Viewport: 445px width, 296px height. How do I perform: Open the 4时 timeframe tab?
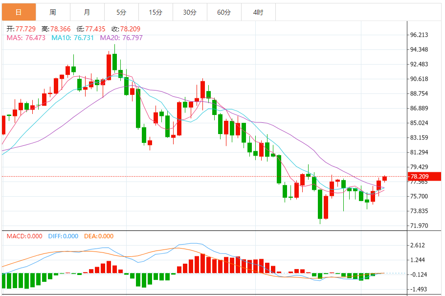(258, 12)
